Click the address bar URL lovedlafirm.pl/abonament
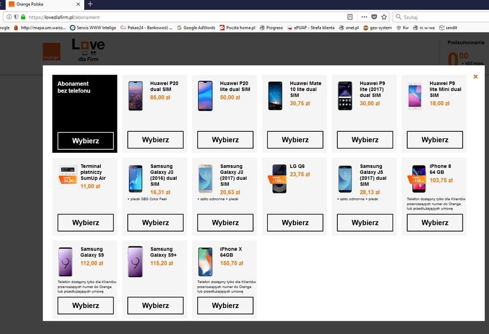 [64, 17]
